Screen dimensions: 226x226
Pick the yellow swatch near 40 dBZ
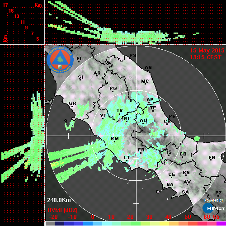164,223
